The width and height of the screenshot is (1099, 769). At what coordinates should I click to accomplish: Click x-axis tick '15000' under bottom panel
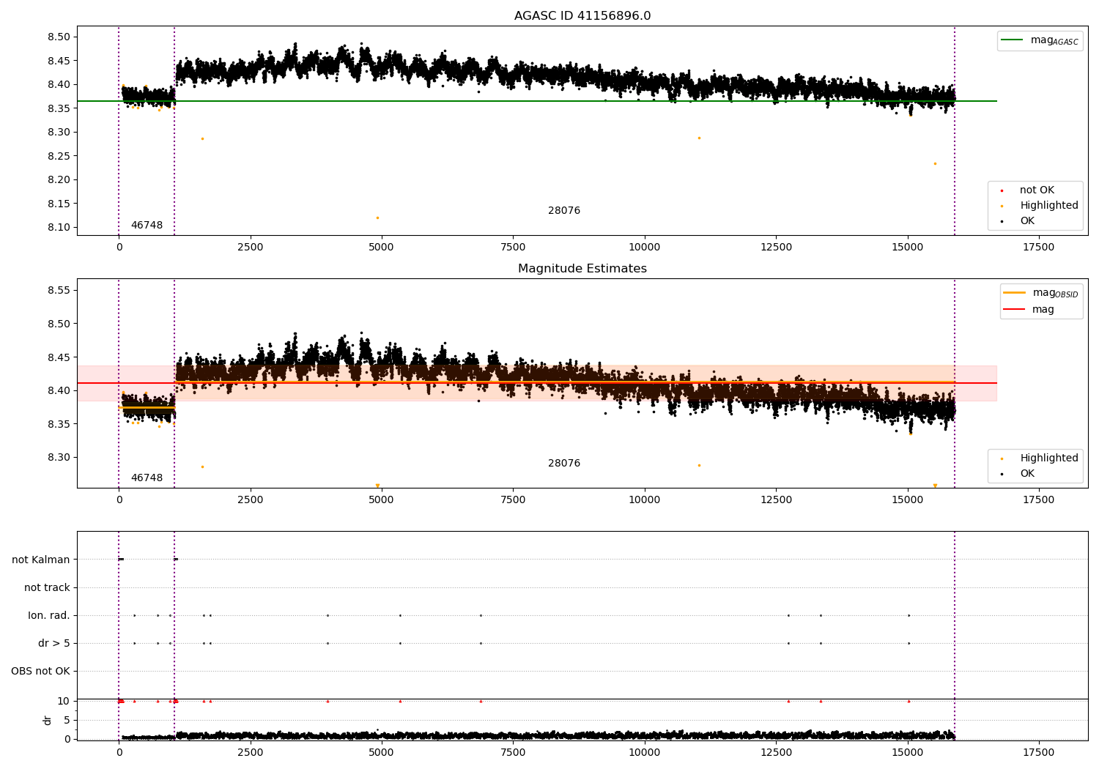pyautogui.click(x=908, y=753)
